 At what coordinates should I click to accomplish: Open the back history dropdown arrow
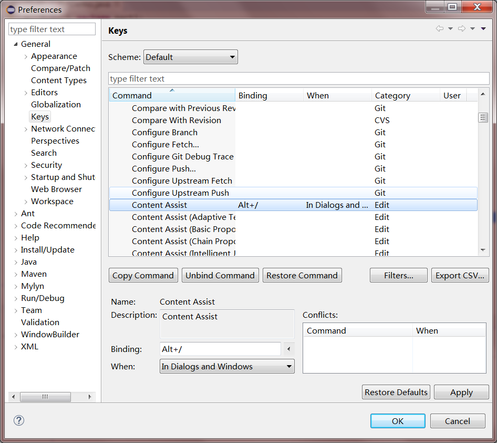[450, 28]
